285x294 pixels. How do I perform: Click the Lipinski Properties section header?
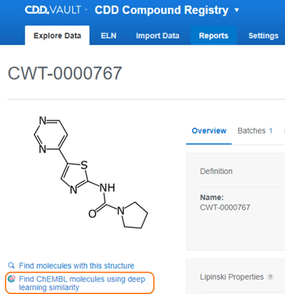pos(232,277)
